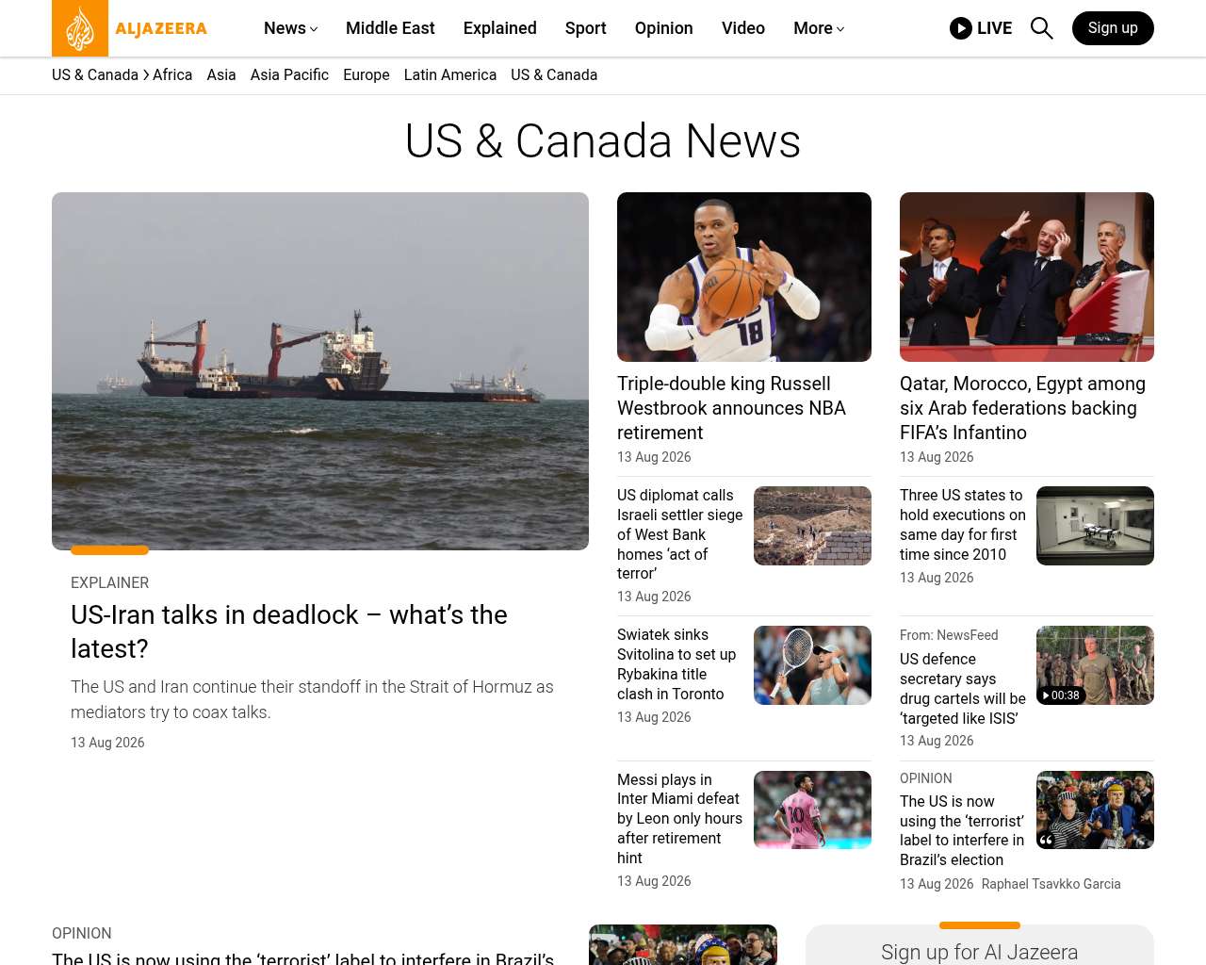
Task: Select US & Canada in the region list
Action: coord(554,75)
